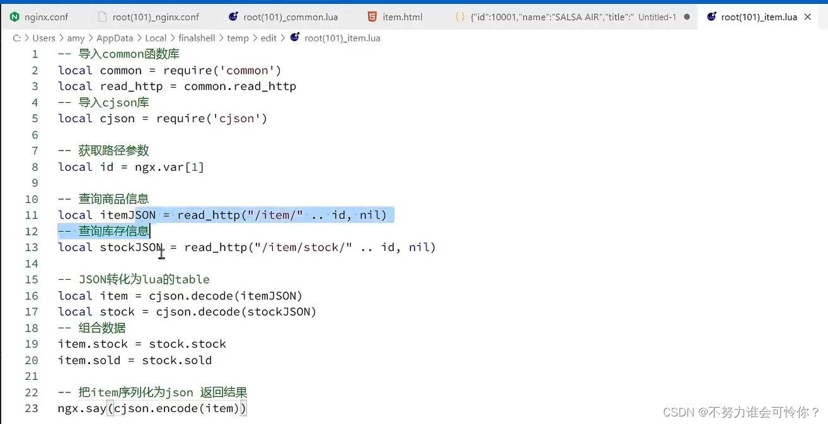Viewport: 828px width, 424px height.
Task: Open the 'Users' breadcrumb segment
Action: point(44,38)
